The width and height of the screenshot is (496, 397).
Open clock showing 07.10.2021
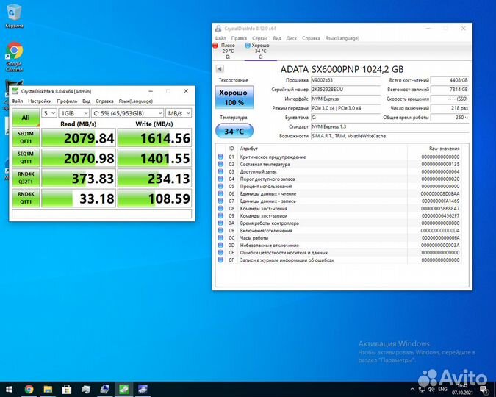coord(462,390)
